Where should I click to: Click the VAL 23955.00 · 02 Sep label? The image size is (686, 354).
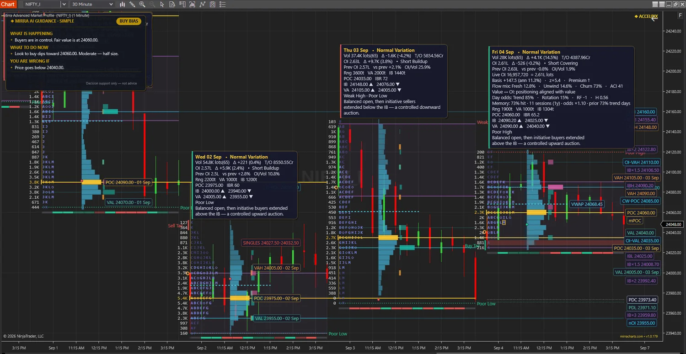277,318
